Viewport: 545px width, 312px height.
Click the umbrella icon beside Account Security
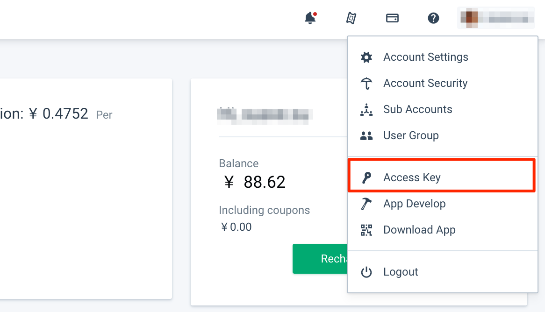click(x=366, y=83)
